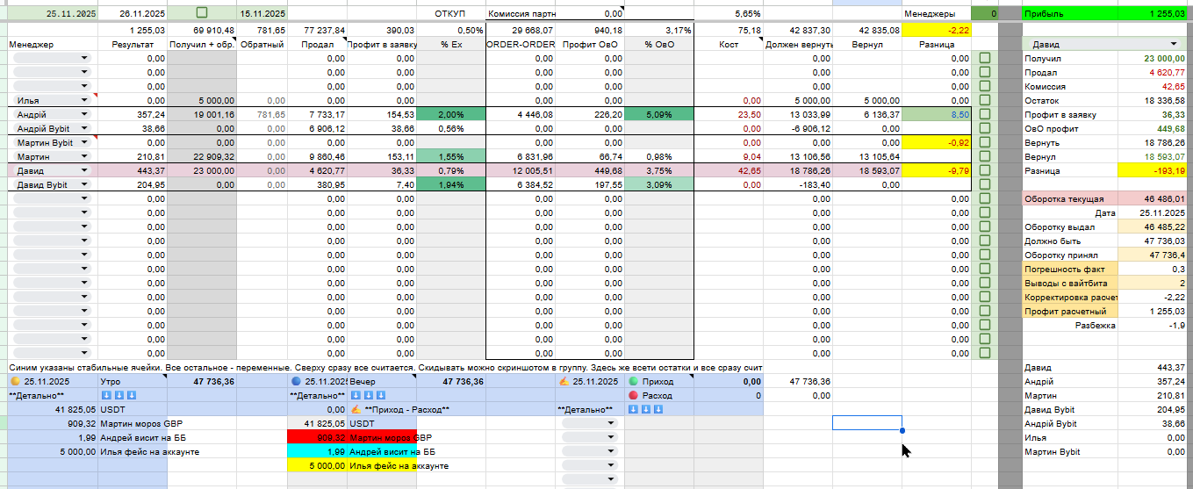Select the 12 005,51 ORDER-ORDER value
Screen dimensions: 1193x489
pyautogui.click(x=520, y=170)
